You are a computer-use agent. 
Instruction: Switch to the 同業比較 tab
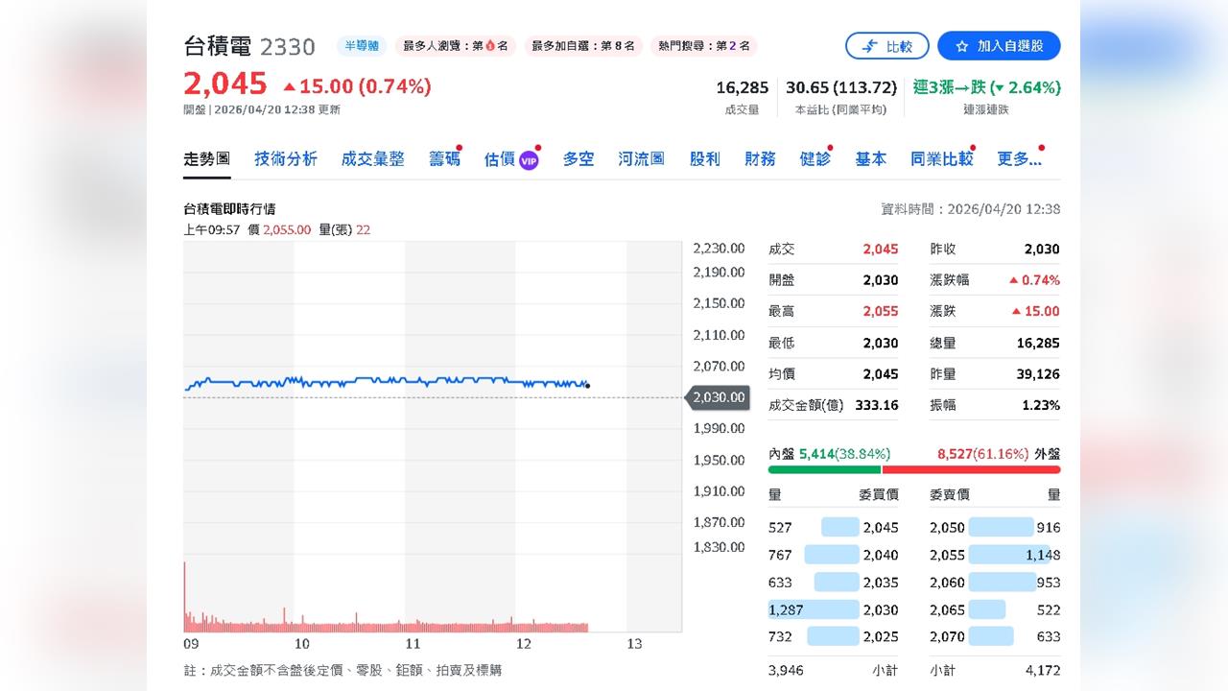(941, 159)
